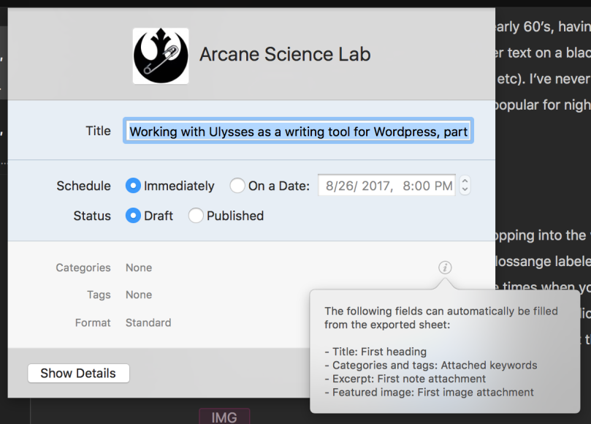Set post status to Published
The width and height of the screenshot is (591, 424).
(196, 216)
